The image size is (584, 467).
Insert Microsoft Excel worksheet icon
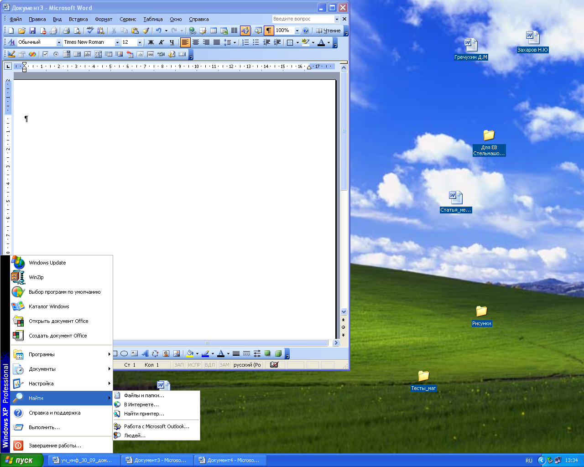[x=224, y=31]
